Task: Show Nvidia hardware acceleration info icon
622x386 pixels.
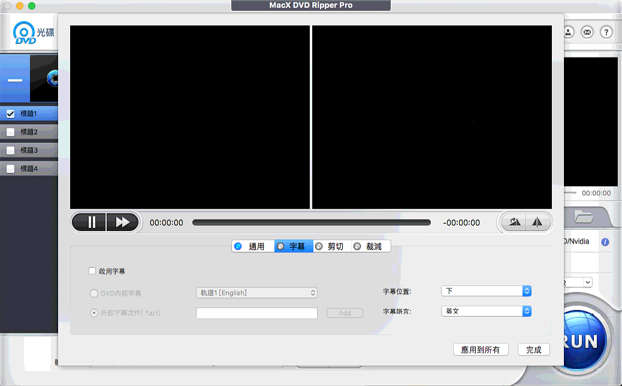Action: point(605,242)
